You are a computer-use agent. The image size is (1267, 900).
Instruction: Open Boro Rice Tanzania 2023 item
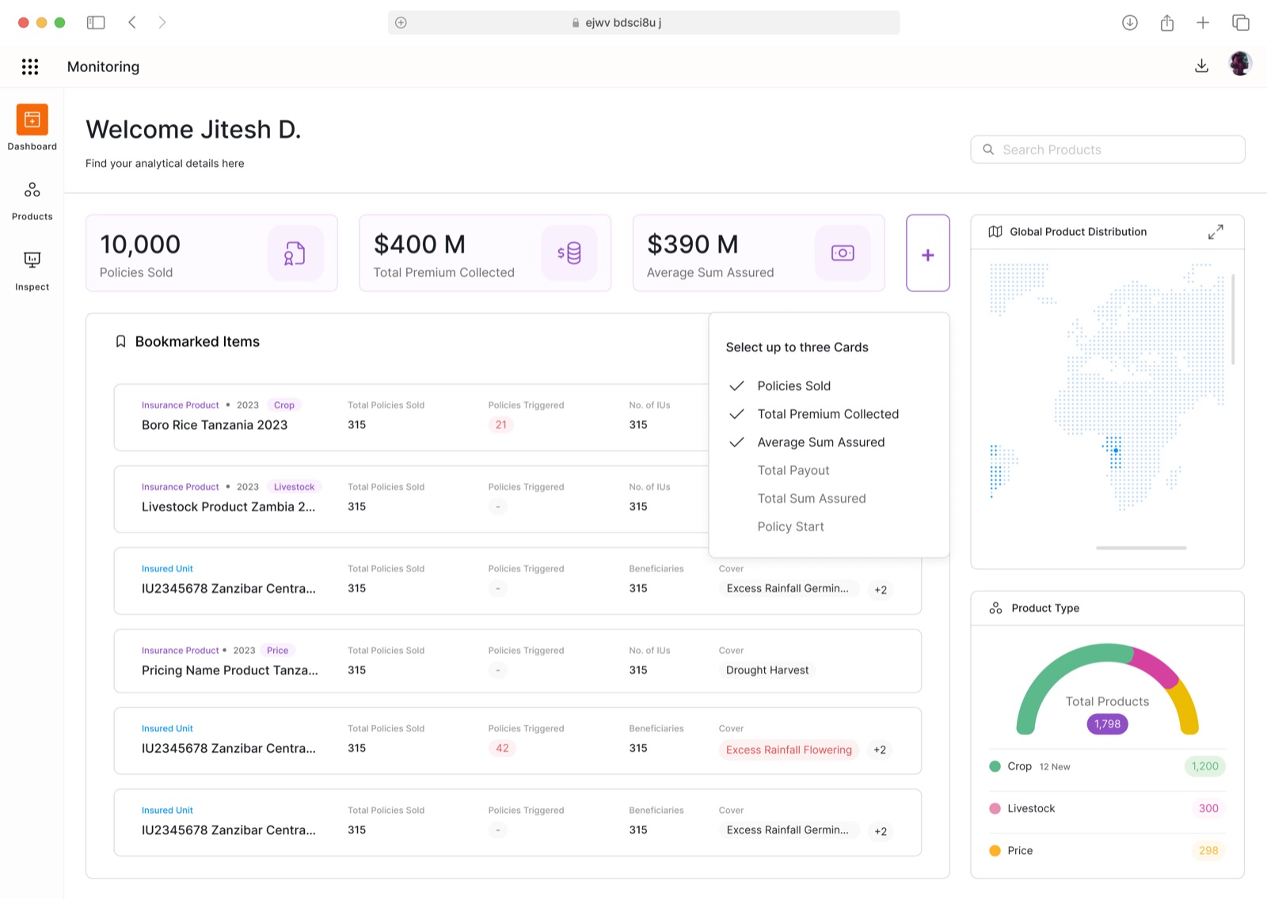point(215,425)
